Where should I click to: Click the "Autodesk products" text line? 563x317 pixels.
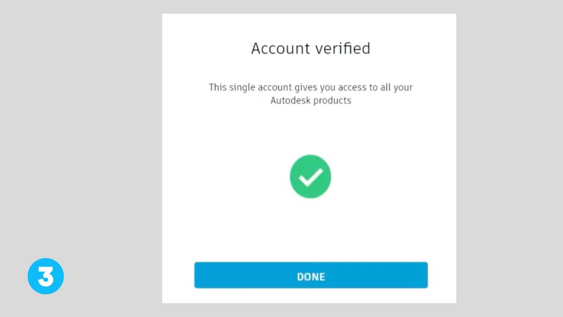(x=311, y=101)
